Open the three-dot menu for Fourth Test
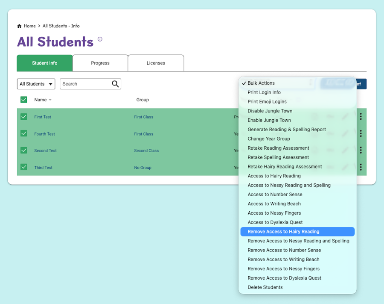The height and width of the screenshot is (304, 384). pyautogui.click(x=361, y=133)
